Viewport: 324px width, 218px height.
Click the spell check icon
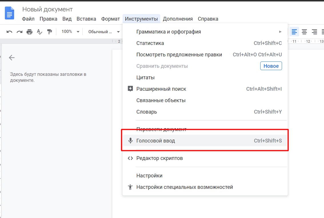[39, 32]
